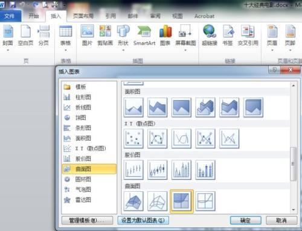Choose 面积图 in chart category list
The image size is (302, 231).
(x=89, y=138)
